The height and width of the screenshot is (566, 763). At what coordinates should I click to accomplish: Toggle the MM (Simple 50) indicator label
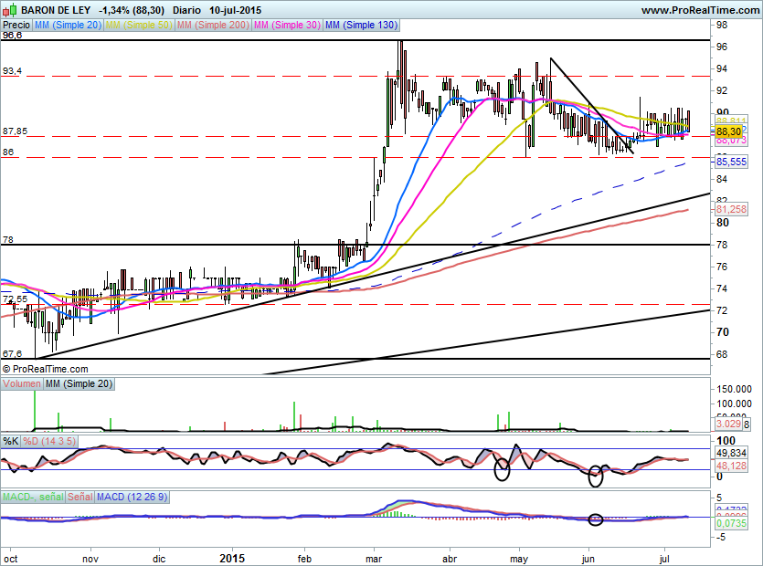(139, 26)
